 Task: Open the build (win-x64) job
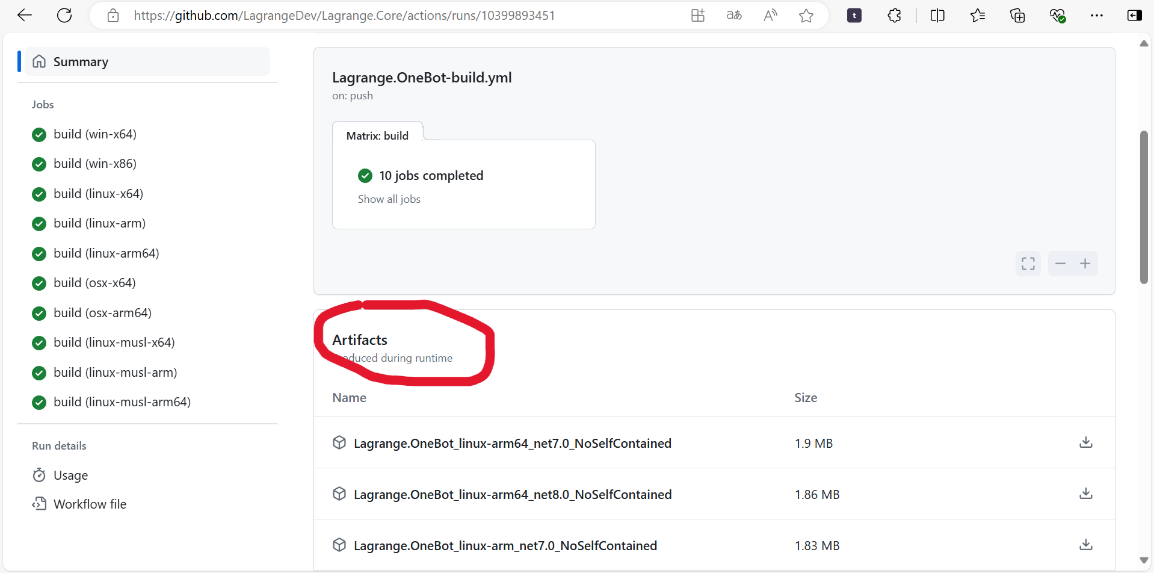coord(95,134)
